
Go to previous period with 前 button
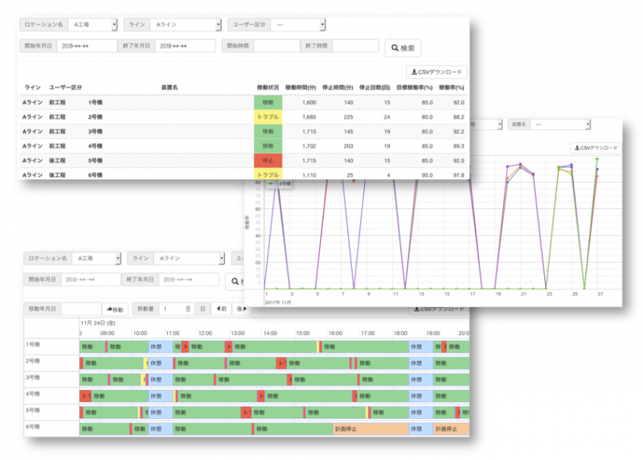222,309
